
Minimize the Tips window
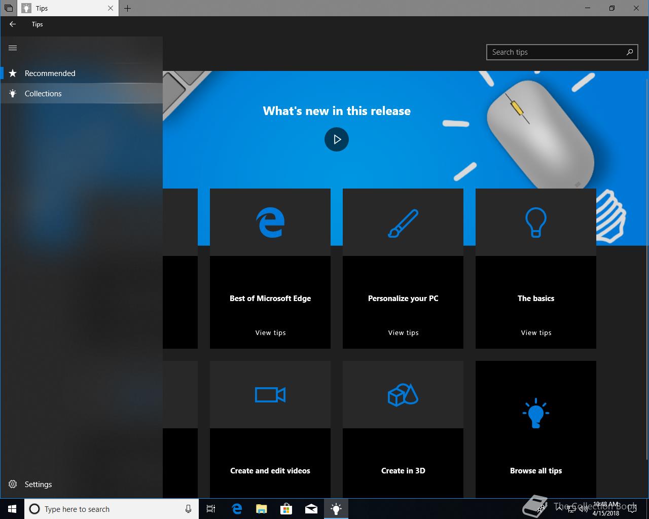[588, 8]
